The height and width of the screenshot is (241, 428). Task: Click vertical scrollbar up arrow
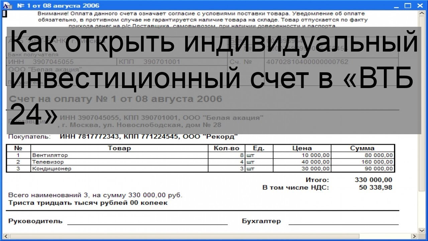click(421, 14)
